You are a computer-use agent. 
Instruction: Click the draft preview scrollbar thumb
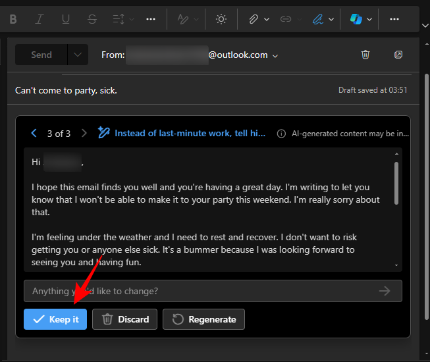[x=396, y=184]
